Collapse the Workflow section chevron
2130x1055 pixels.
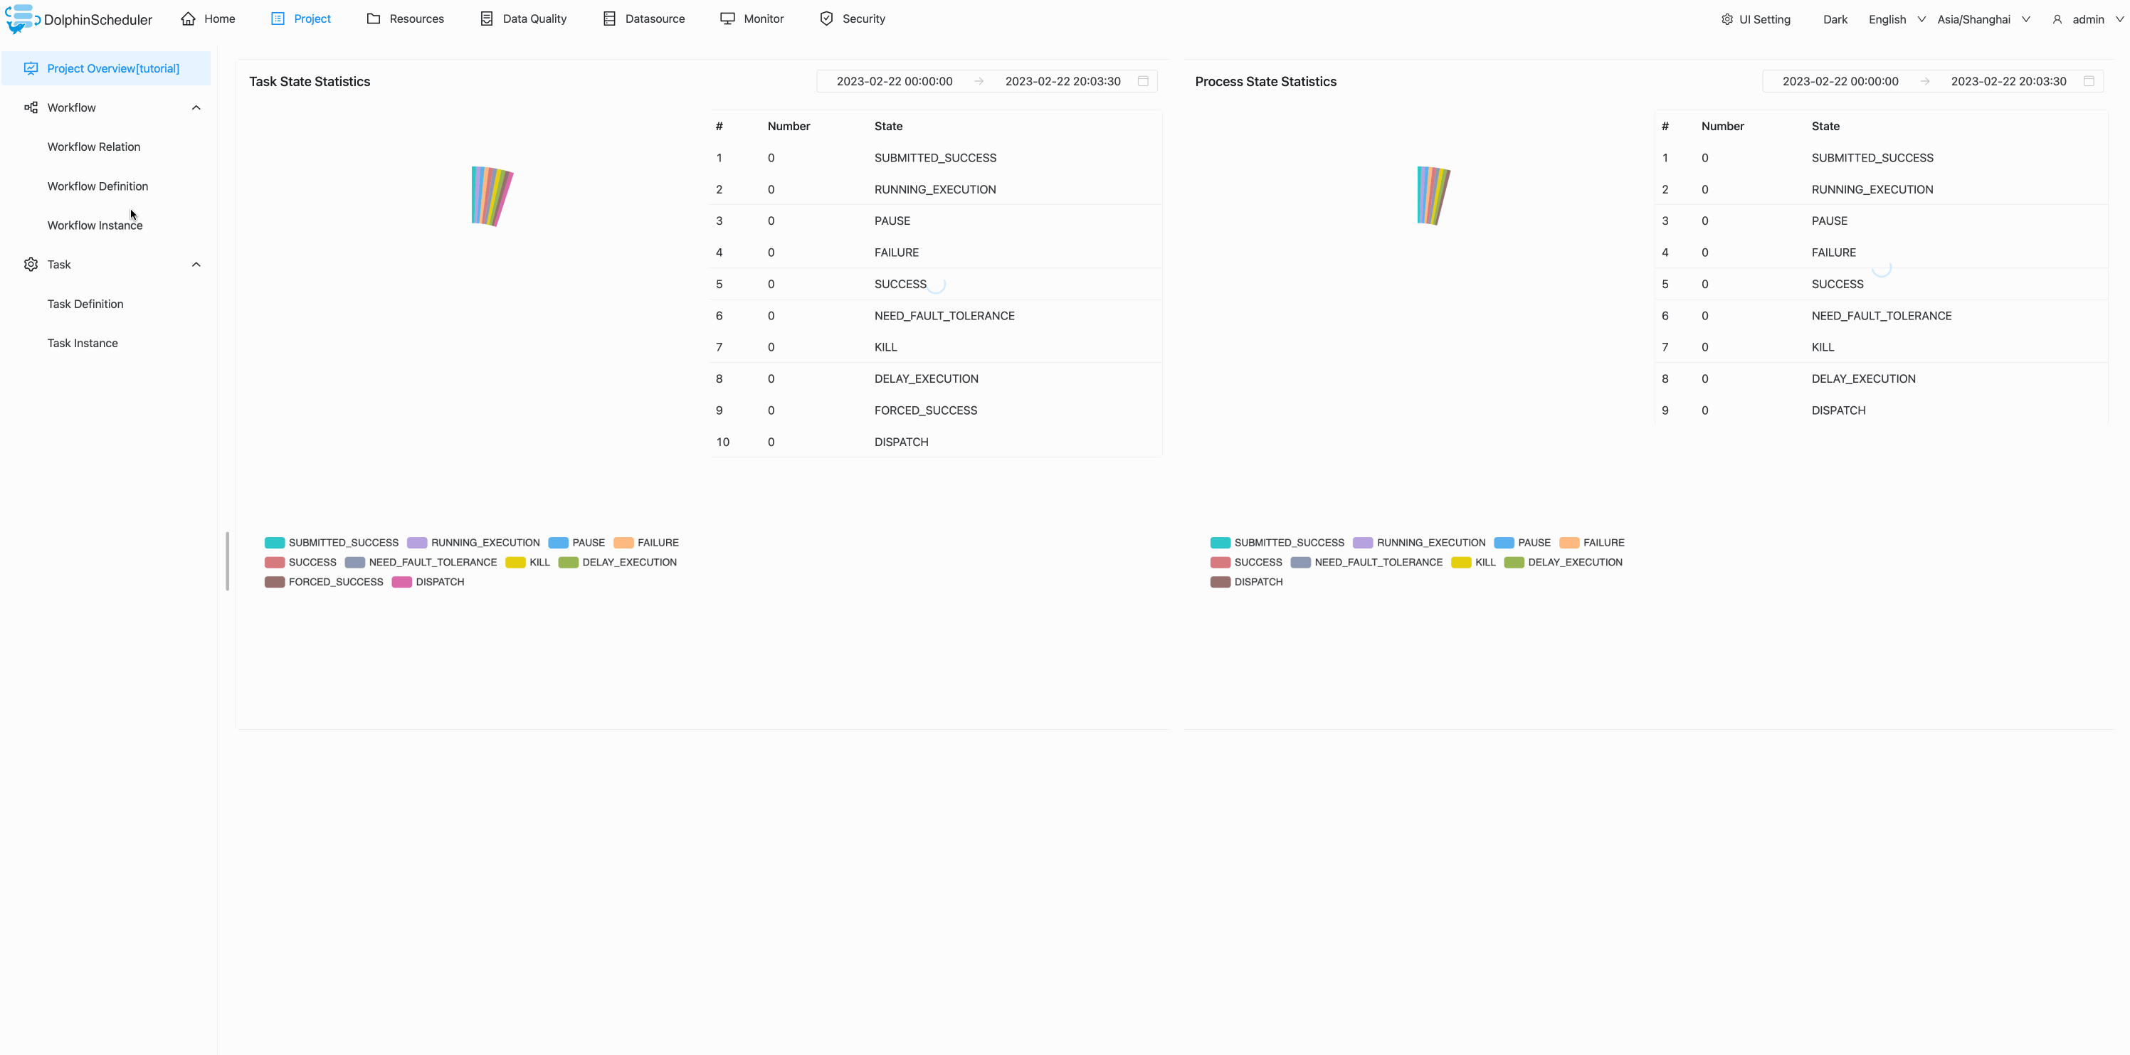pyautogui.click(x=196, y=107)
